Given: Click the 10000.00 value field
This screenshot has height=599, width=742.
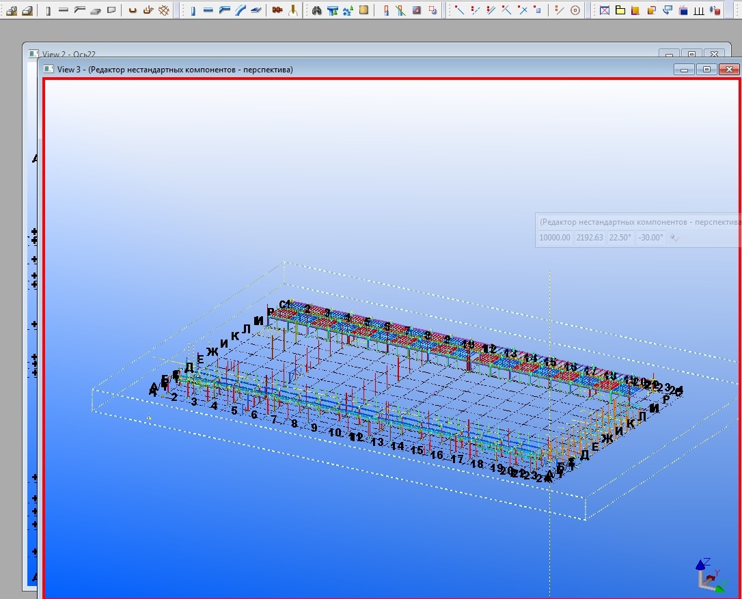Looking at the screenshot, I should (554, 238).
